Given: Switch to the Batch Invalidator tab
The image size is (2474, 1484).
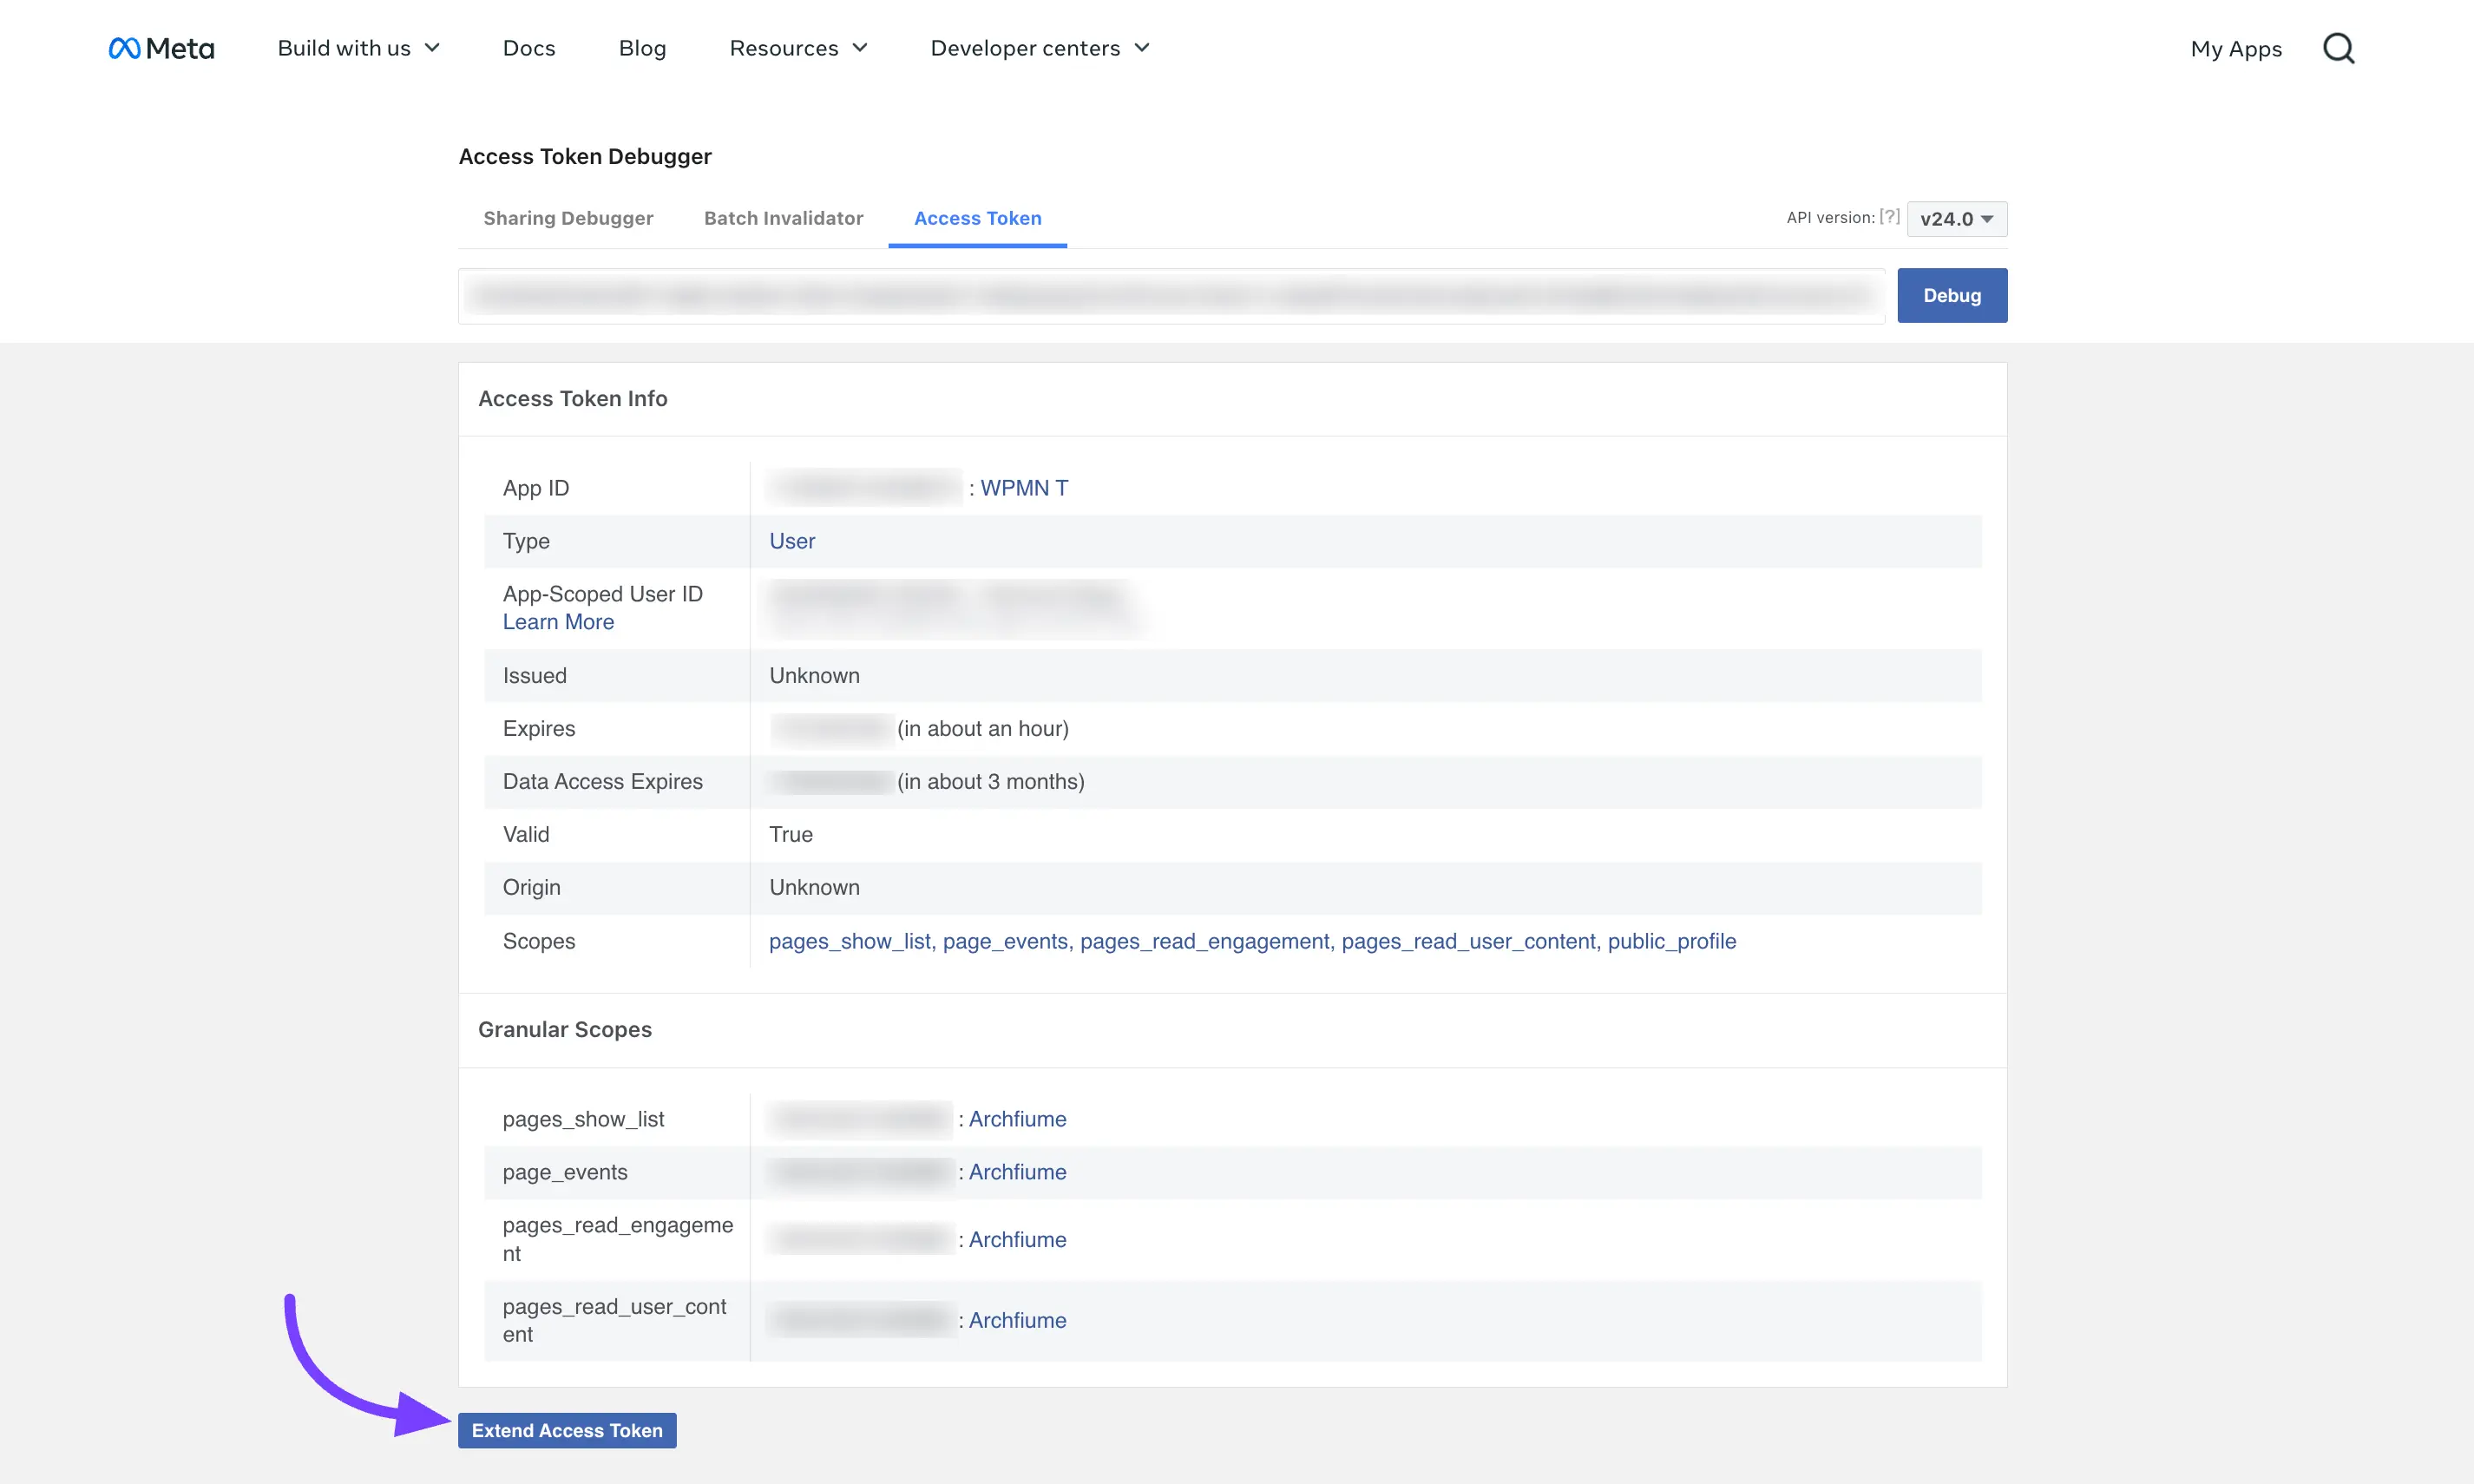Looking at the screenshot, I should [784, 218].
